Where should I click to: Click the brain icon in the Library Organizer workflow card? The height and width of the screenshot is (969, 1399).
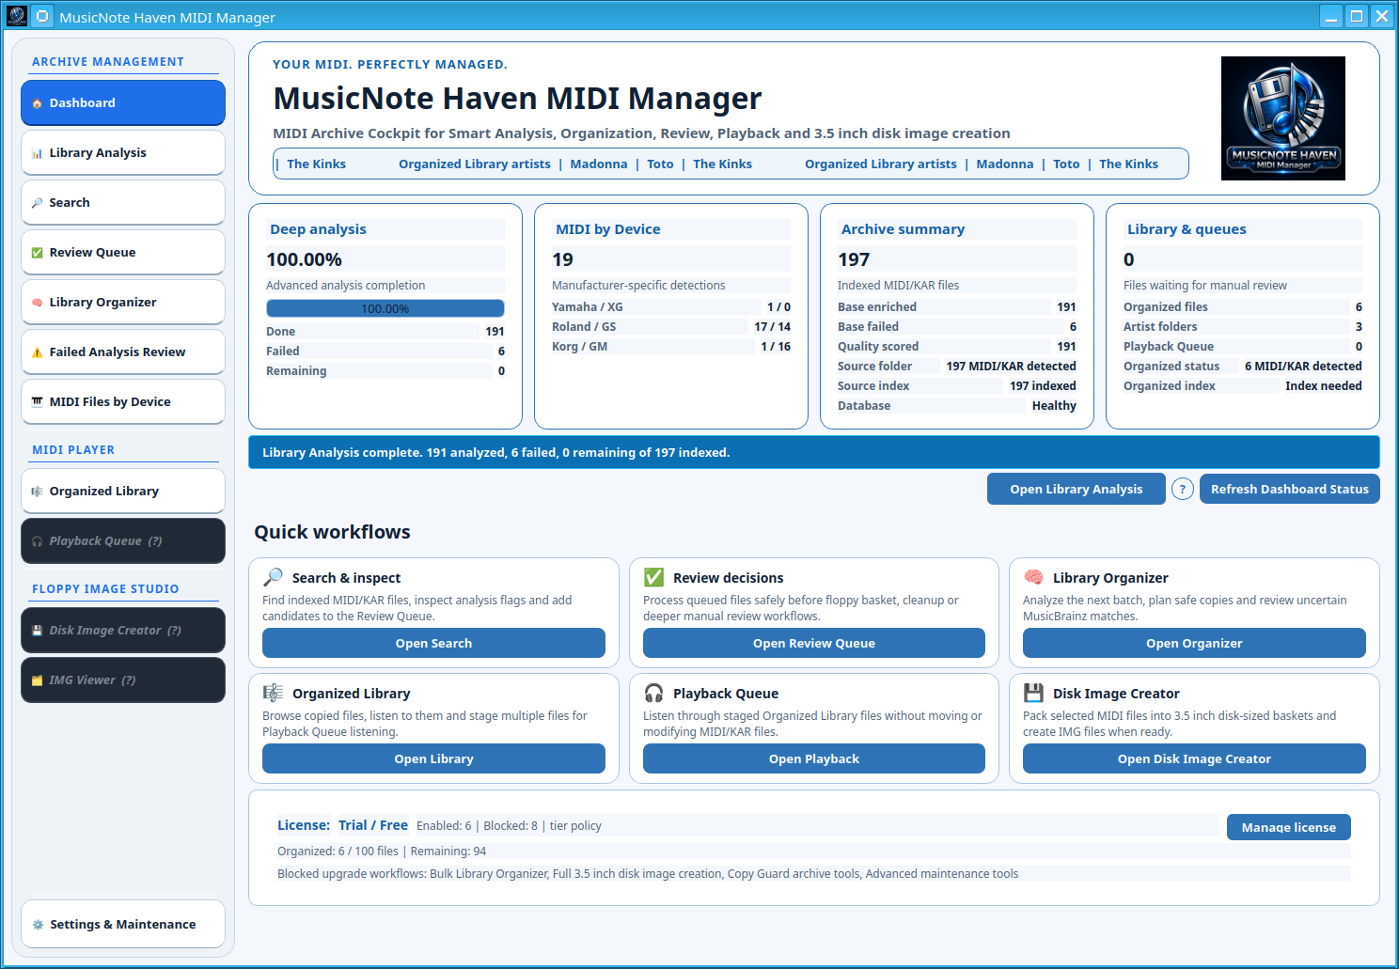[x=1033, y=577]
